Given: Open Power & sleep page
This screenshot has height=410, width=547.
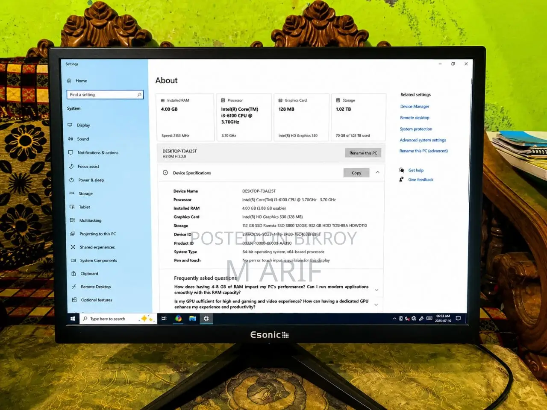Looking at the screenshot, I should pos(86,180).
